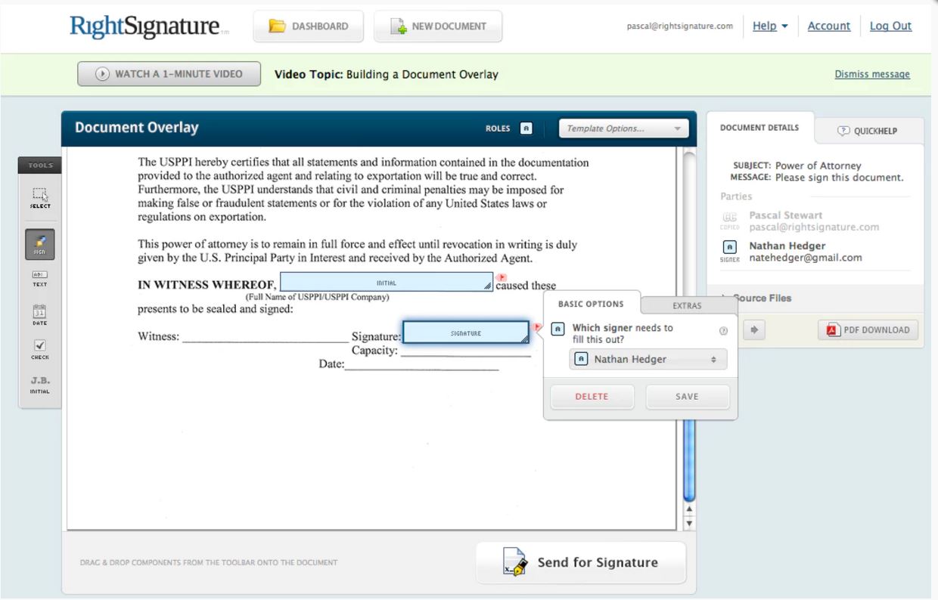The height and width of the screenshot is (600, 938).
Task: Open the QuickHelp tab
Action: point(868,131)
